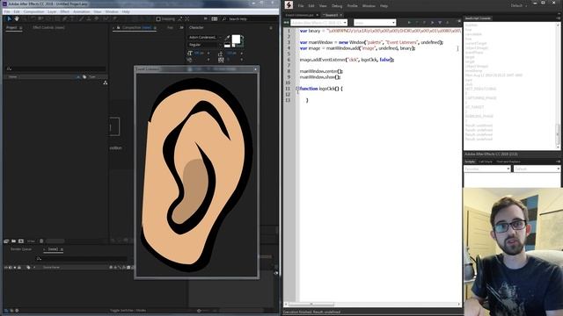Open After Effects File menu
Screen dimensions: 563x316
(x=7, y=11)
